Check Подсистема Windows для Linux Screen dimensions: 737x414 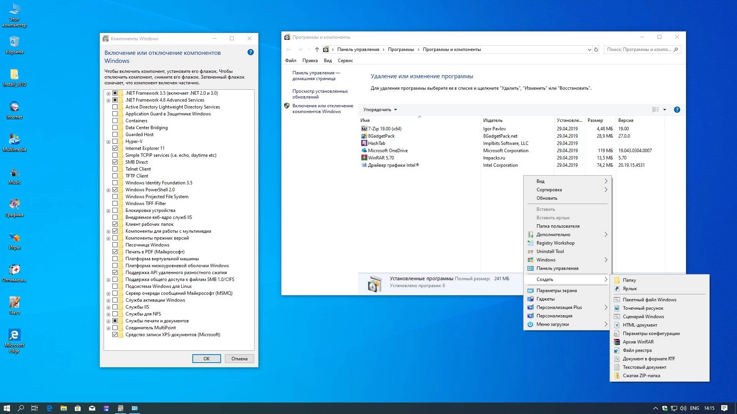coord(115,286)
